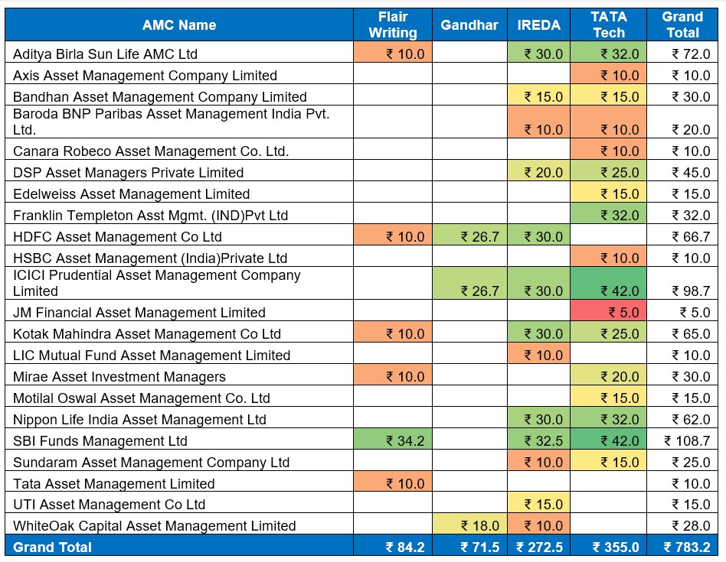Select Sundaram grand total ₹ 25.0
This screenshot has height=562, width=726.
682,460
